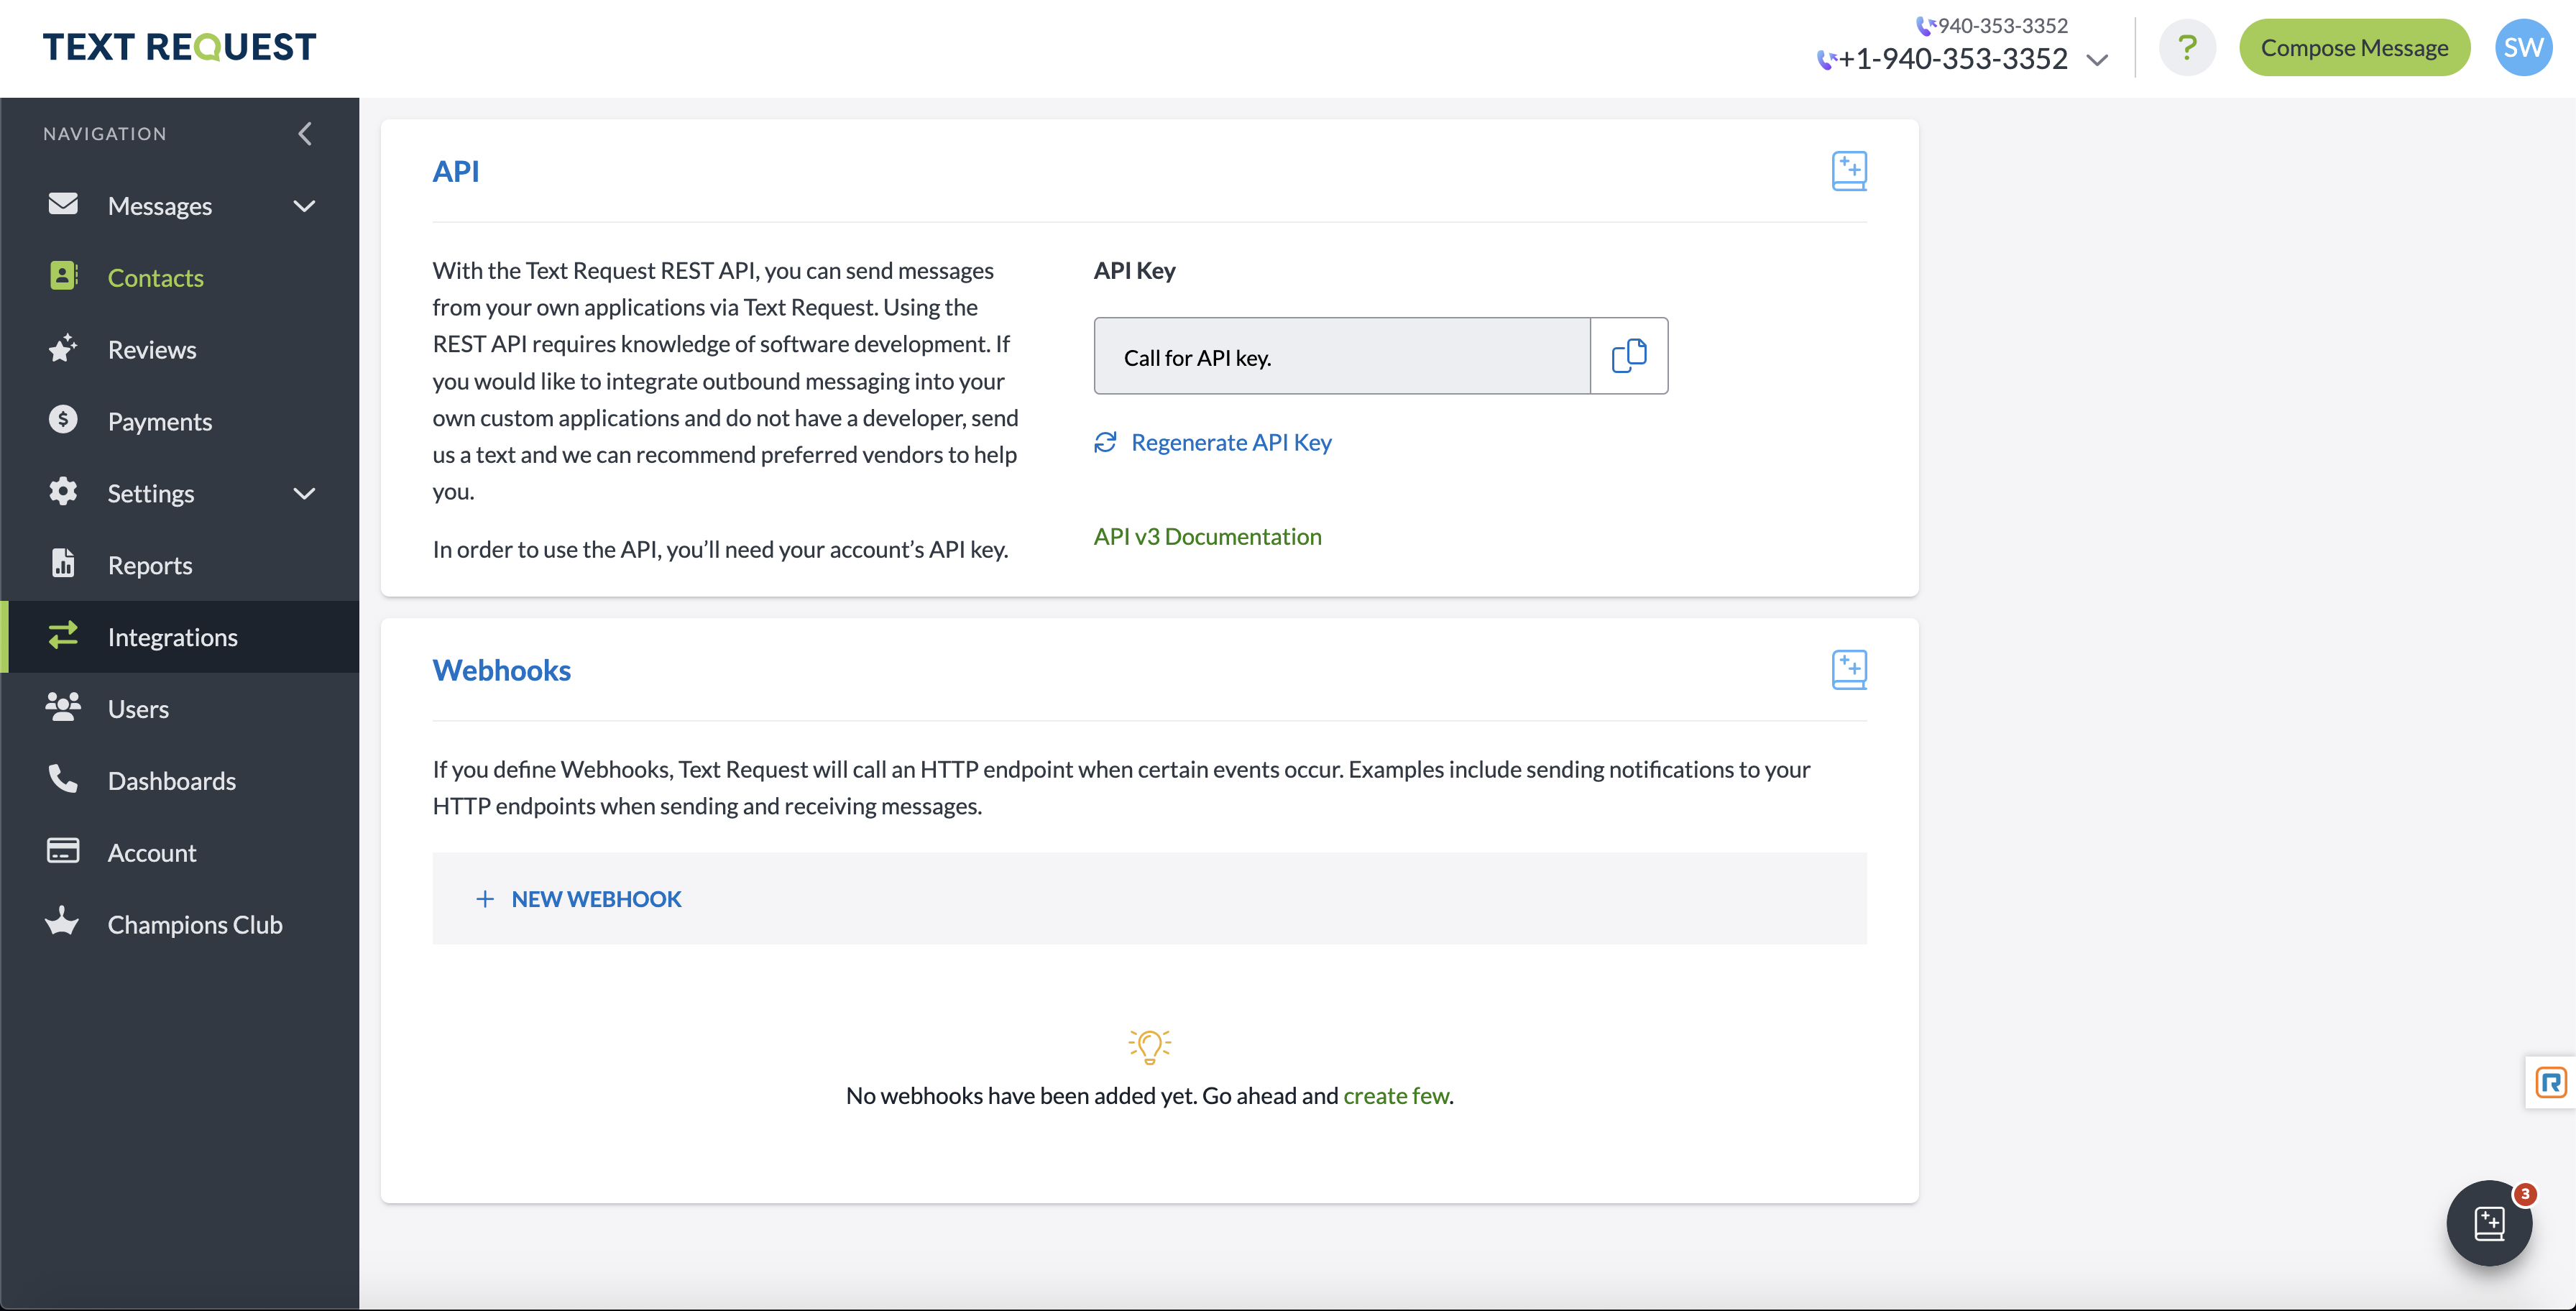Click the API Key text field
Image resolution: width=2576 pixels, height=1311 pixels.
pyautogui.click(x=1342, y=357)
